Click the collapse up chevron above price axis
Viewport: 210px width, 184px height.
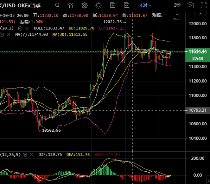201,14
